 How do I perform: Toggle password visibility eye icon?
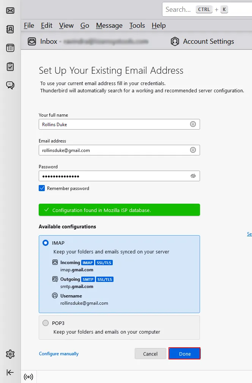tap(193, 176)
